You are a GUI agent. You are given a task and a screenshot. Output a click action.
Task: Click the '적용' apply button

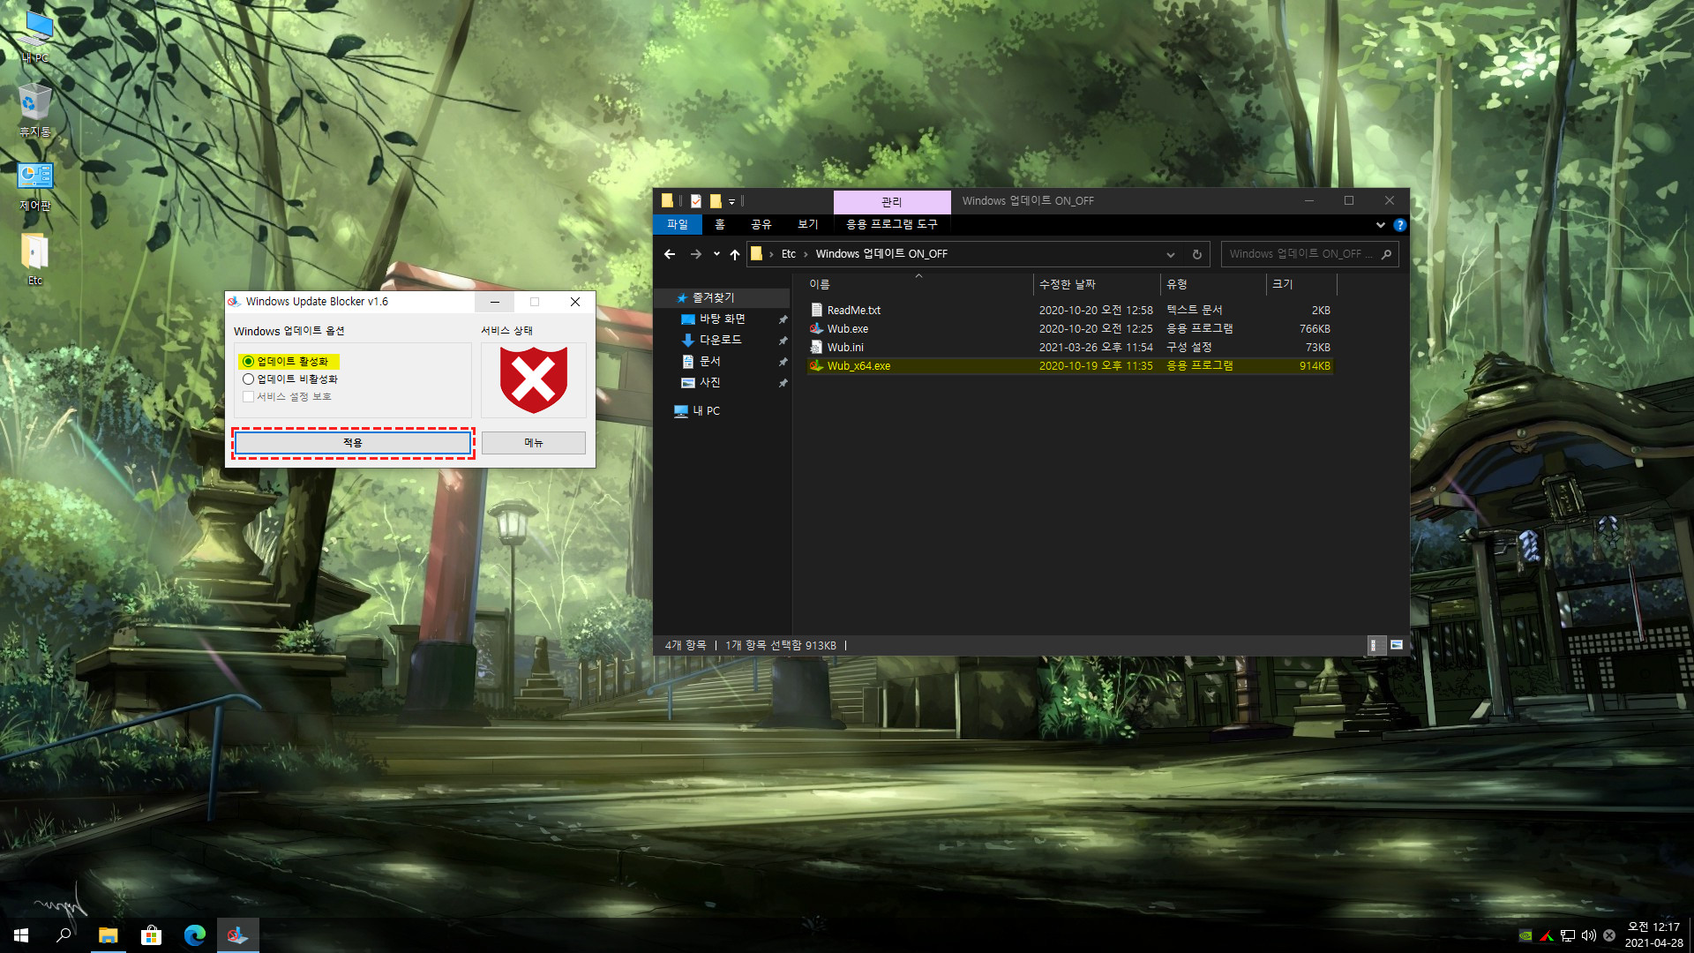click(353, 443)
